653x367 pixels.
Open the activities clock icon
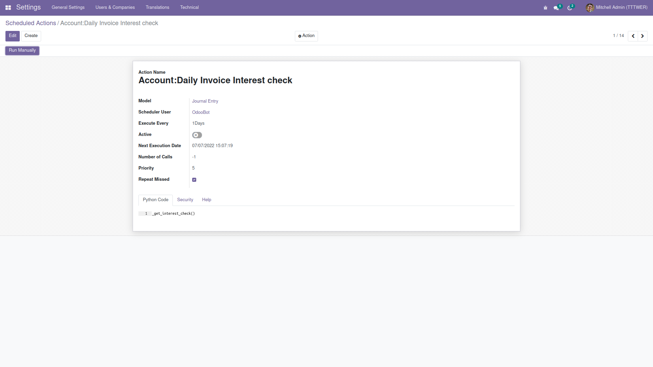point(570,8)
